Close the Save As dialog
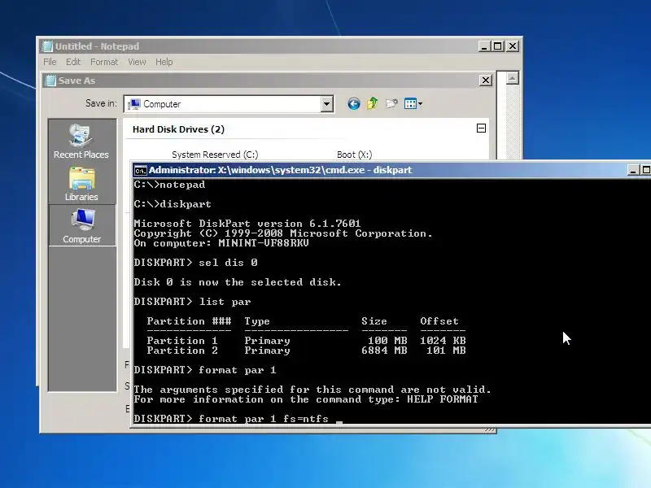The height and width of the screenshot is (488, 651). 486,80
